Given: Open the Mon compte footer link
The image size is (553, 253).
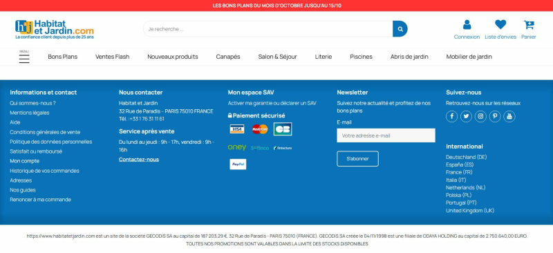Looking at the screenshot, I should (x=25, y=161).
